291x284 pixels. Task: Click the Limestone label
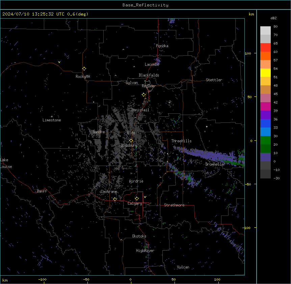pos(52,120)
